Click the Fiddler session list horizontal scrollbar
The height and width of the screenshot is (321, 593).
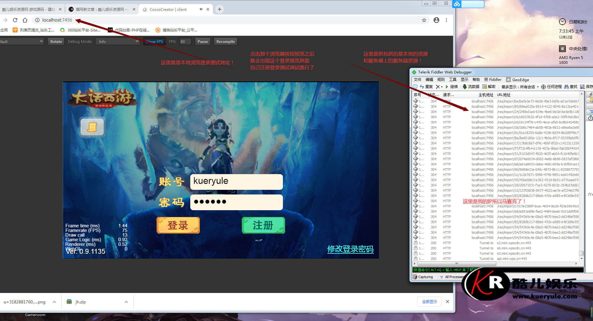(456, 264)
